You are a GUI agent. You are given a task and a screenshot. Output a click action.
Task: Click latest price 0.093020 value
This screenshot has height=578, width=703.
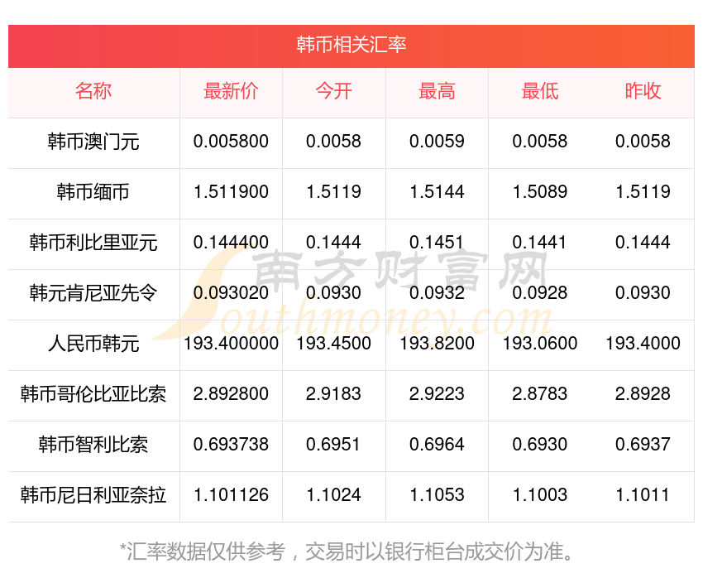pyautogui.click(x=231, y=293)
